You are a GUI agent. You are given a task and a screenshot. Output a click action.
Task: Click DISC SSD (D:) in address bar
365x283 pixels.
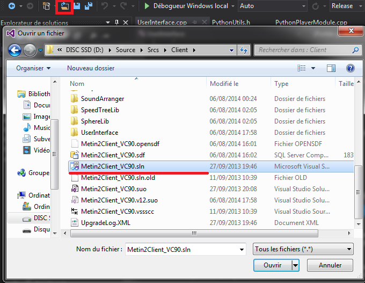coord(84,50)
